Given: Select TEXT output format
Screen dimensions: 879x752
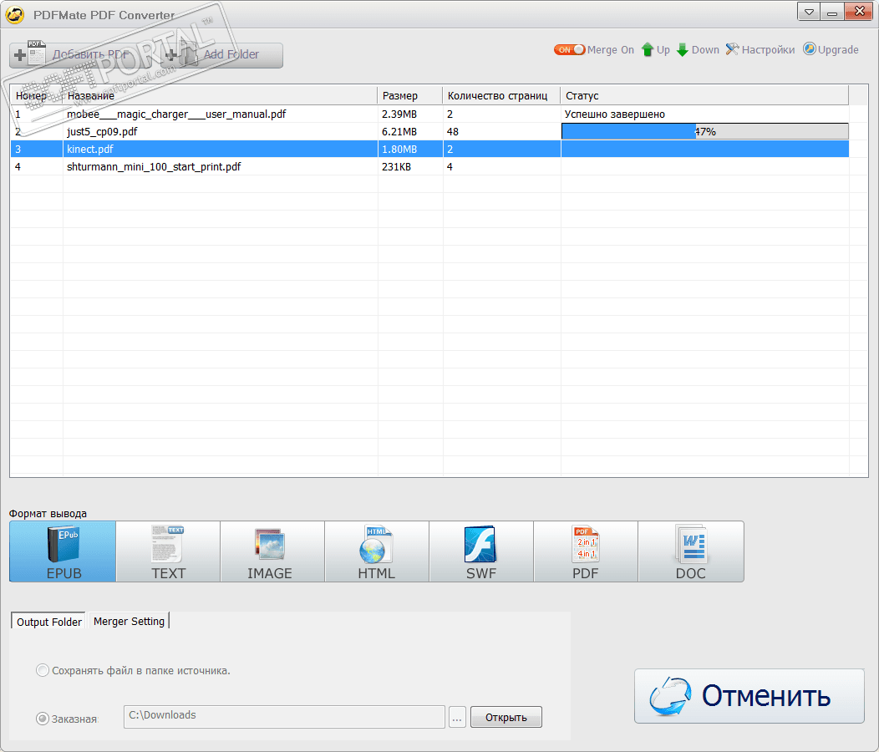Looking at the screenshot, I should tap(168, 551).
